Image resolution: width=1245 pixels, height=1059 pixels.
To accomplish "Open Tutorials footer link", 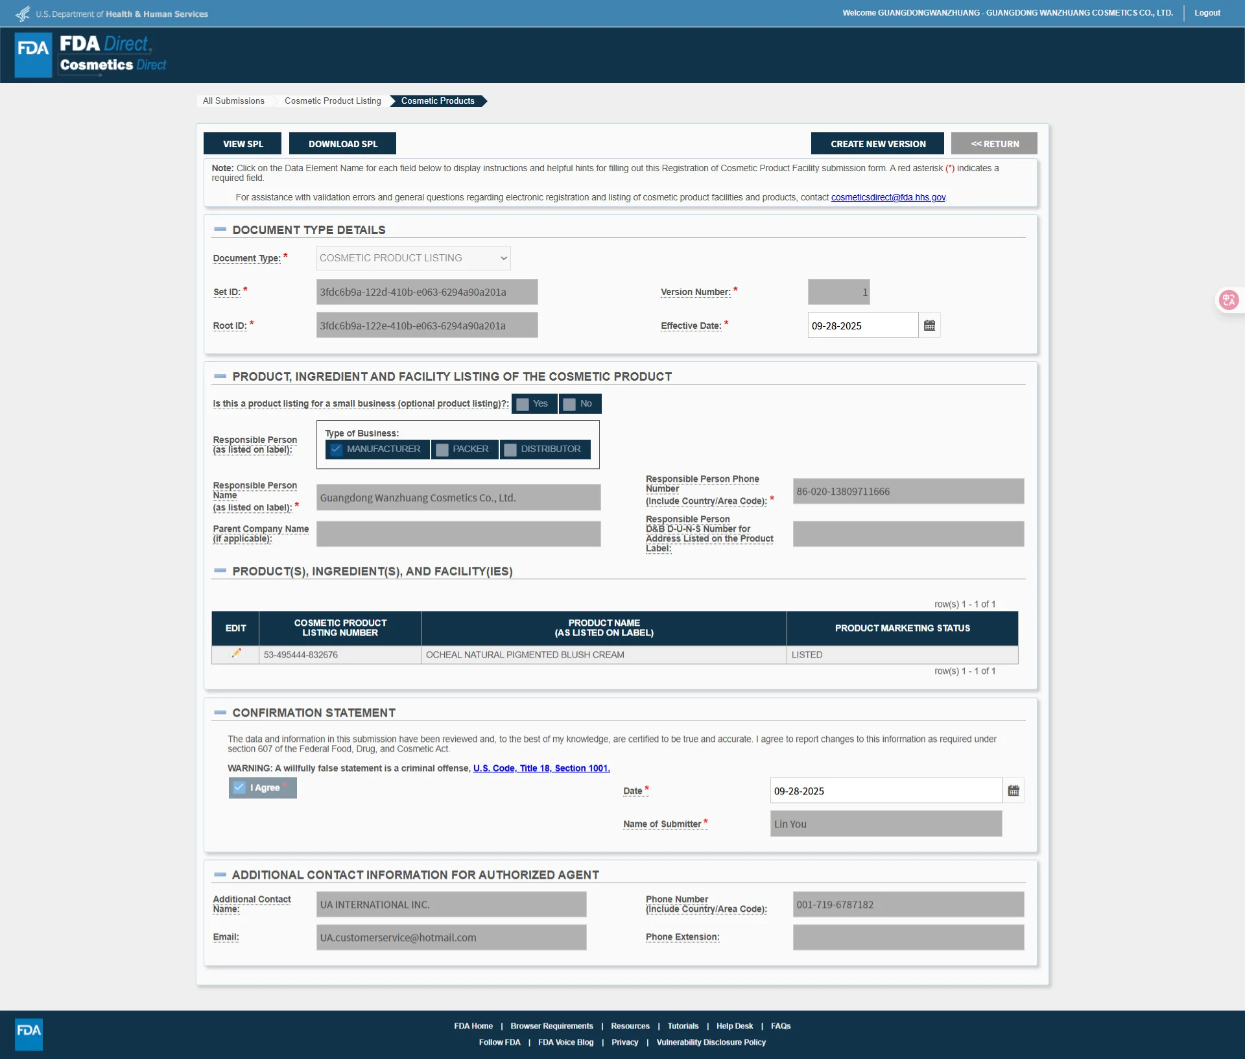I will click(683, 1026).
